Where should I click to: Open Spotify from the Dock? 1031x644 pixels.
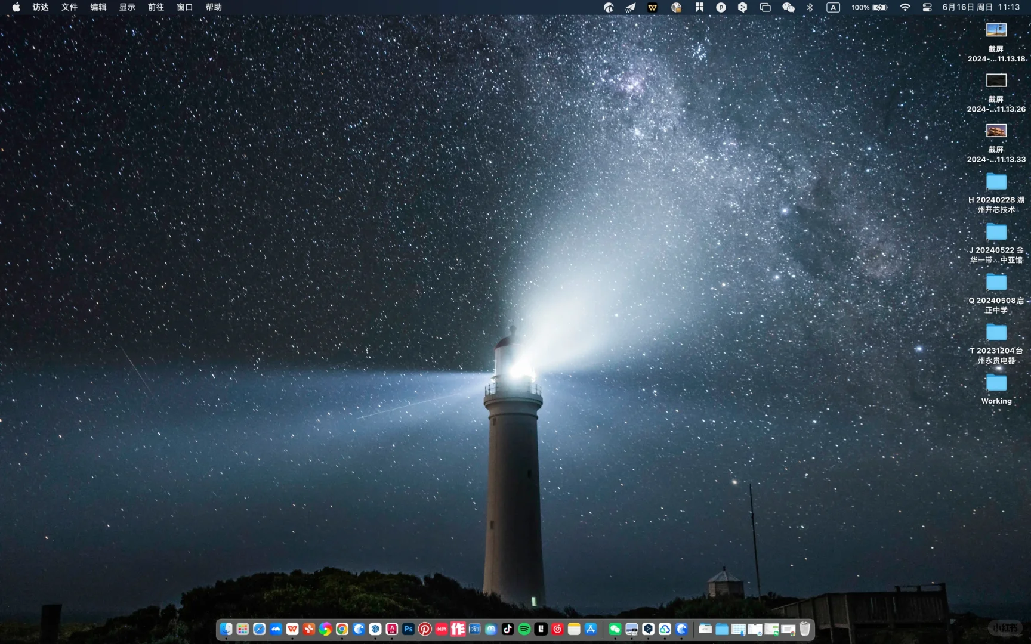(x=524, y=628)
